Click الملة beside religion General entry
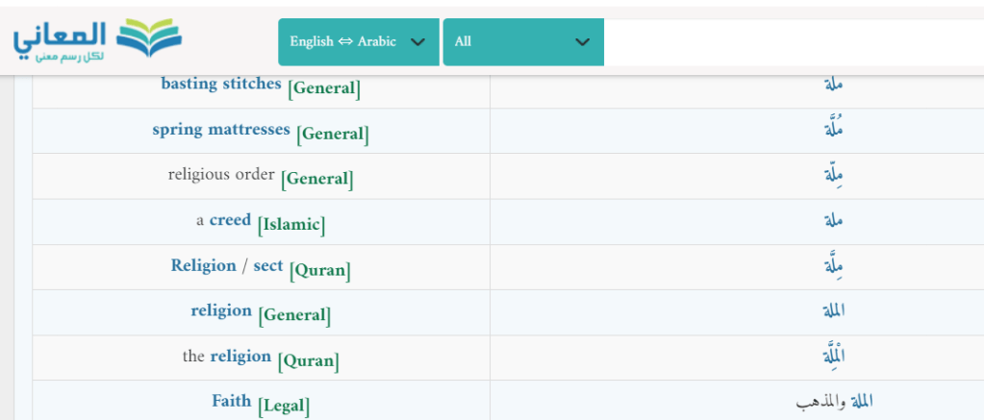 (x=833, y=311)
